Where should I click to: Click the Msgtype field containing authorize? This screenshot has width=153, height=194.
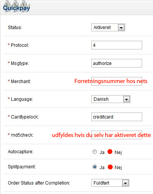pyautogui.click(x=117, y=63)
